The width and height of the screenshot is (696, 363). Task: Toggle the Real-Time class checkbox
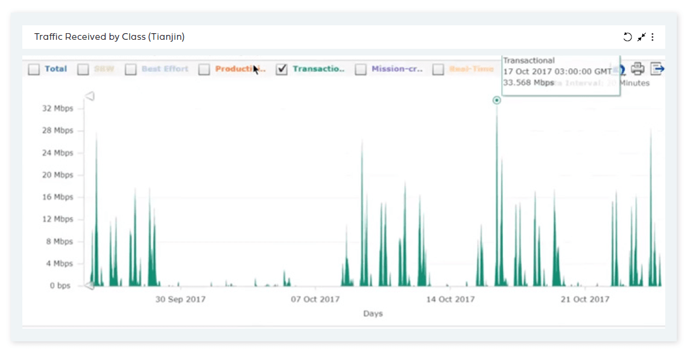(438, 69)
